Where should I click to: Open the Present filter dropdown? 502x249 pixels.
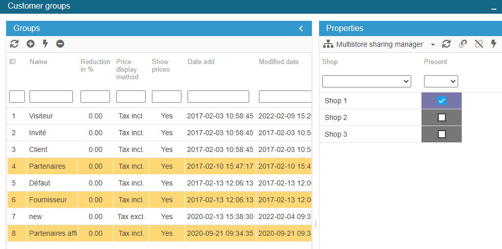441,81
